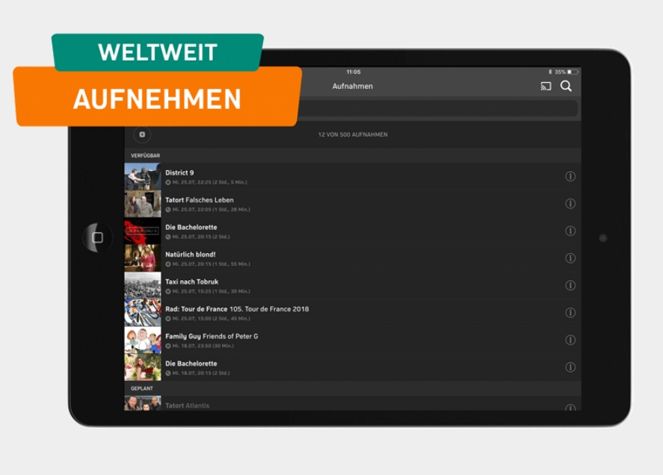Tap info icon for Family Guy
The height and width of the screenshot is (475, 663).
pyautogui.click(x=570, y=340)
